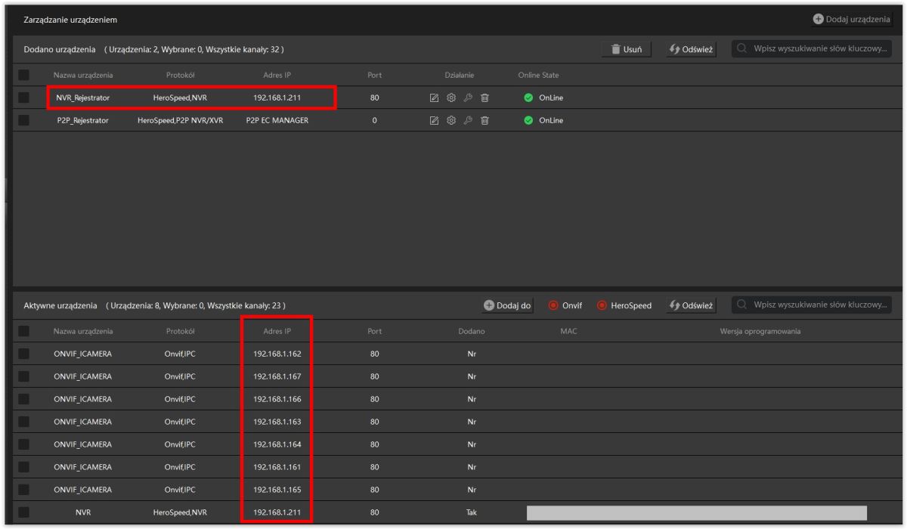Image resolution: width=907 pixels, height=529 pixels.
Task: Refresh the active devices list with Odśwież
Action: point(691,305)
